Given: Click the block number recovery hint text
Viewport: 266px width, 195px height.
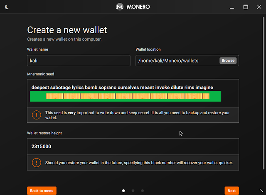Looking at the screenshot, I should click(x=139, y=163).
